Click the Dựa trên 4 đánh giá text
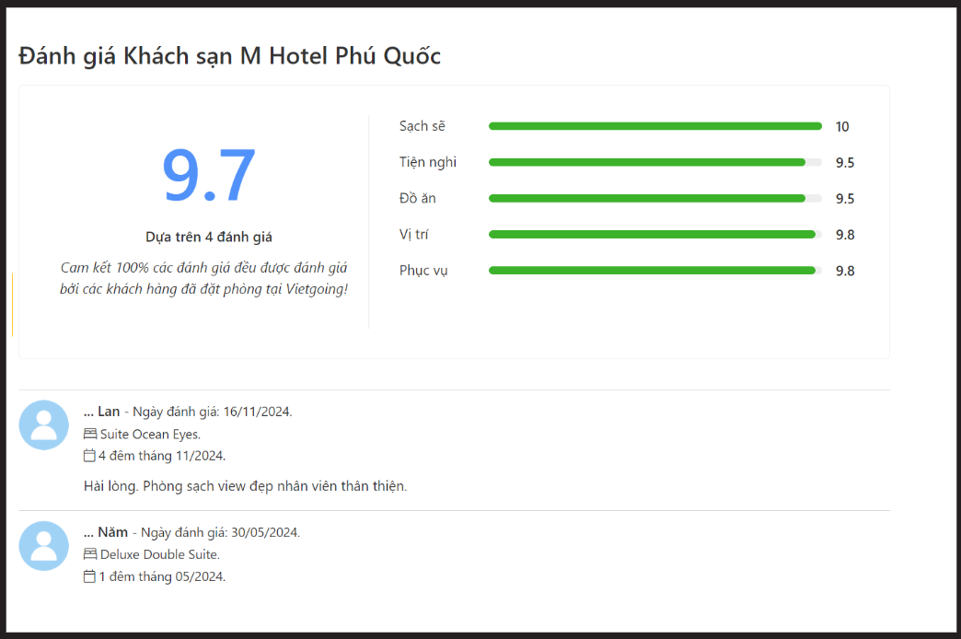Viewport: 961px width, 639px height. (209, 238)
